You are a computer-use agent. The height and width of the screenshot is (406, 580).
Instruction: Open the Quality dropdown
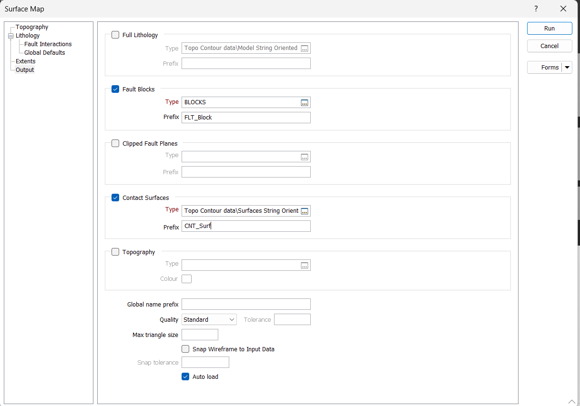(x=209, y=319)
